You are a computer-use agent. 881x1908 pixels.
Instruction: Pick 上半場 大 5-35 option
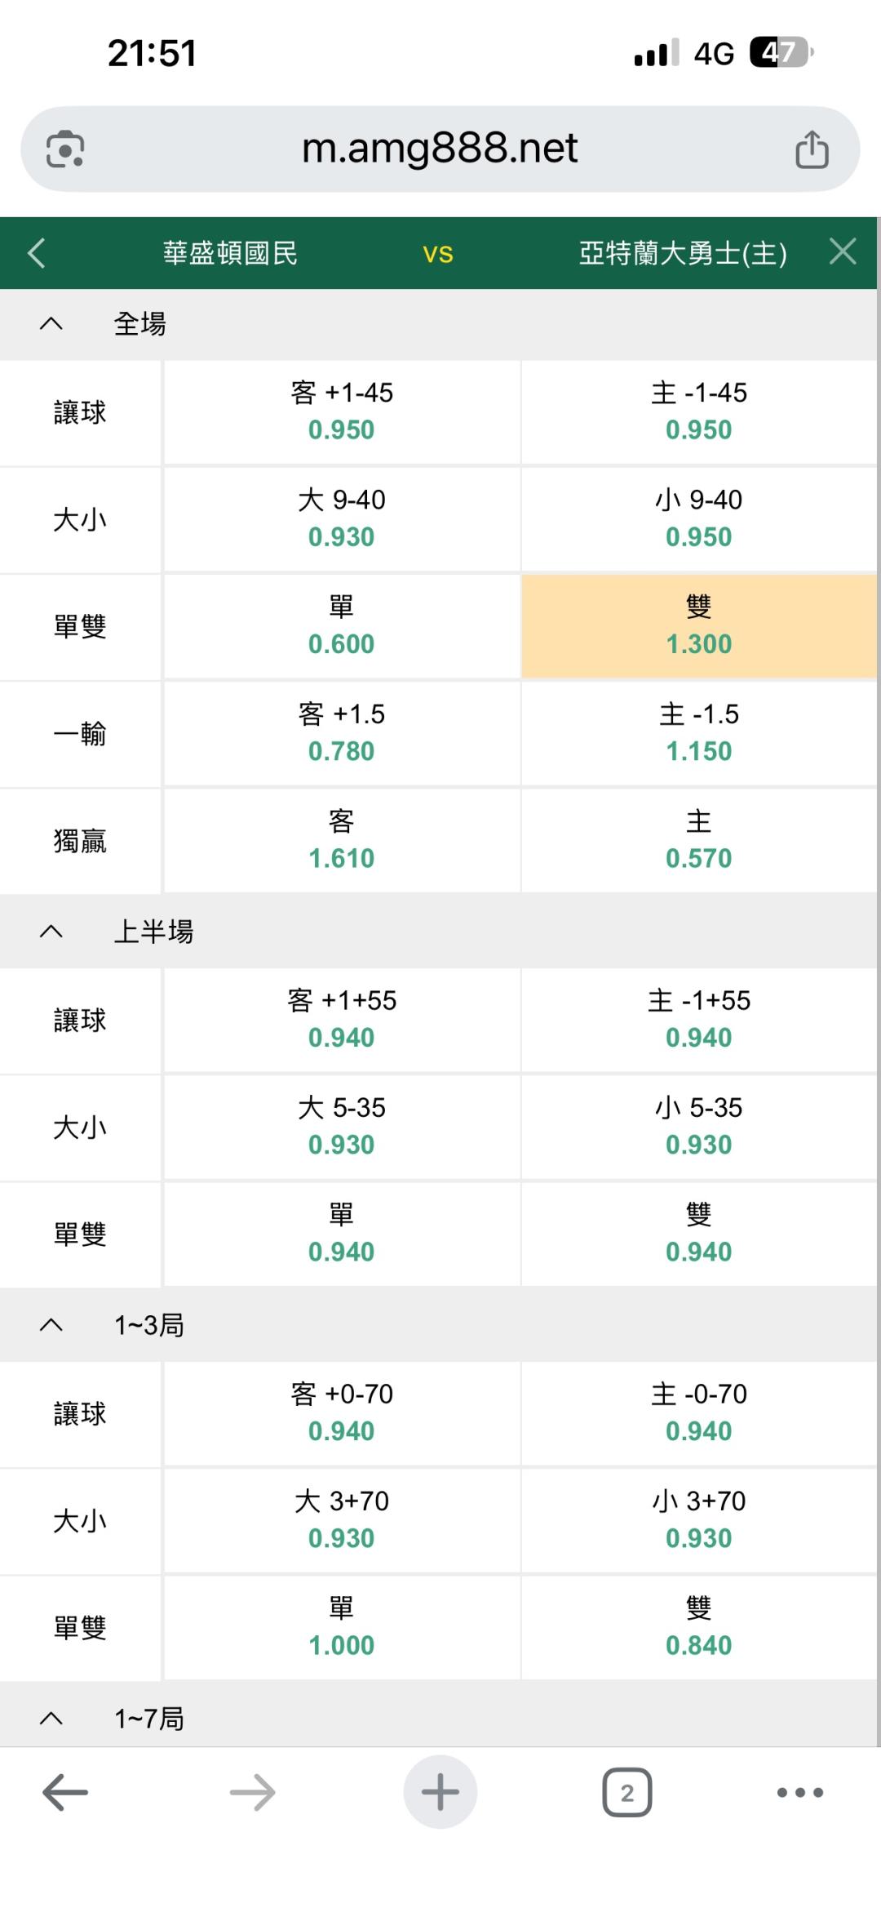pyautogui.click(x=342, y=1127)
